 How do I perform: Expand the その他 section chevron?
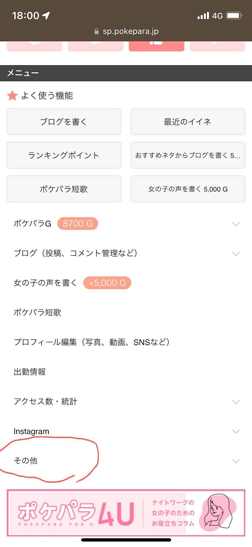(x=236, y=461)
